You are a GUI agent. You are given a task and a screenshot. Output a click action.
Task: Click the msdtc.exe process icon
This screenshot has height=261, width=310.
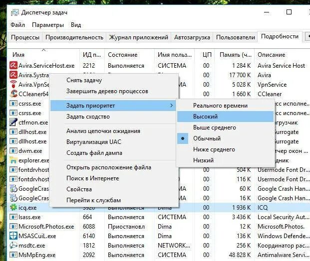(13, 246)
